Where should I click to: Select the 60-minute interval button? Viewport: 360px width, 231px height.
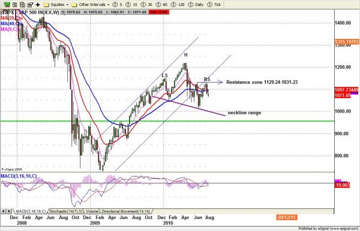(162, 5)
